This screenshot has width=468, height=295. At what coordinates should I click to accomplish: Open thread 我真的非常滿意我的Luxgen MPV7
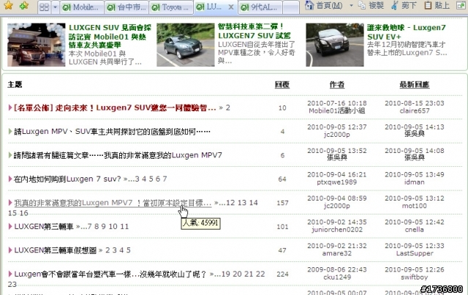click(x=113, y=203)
